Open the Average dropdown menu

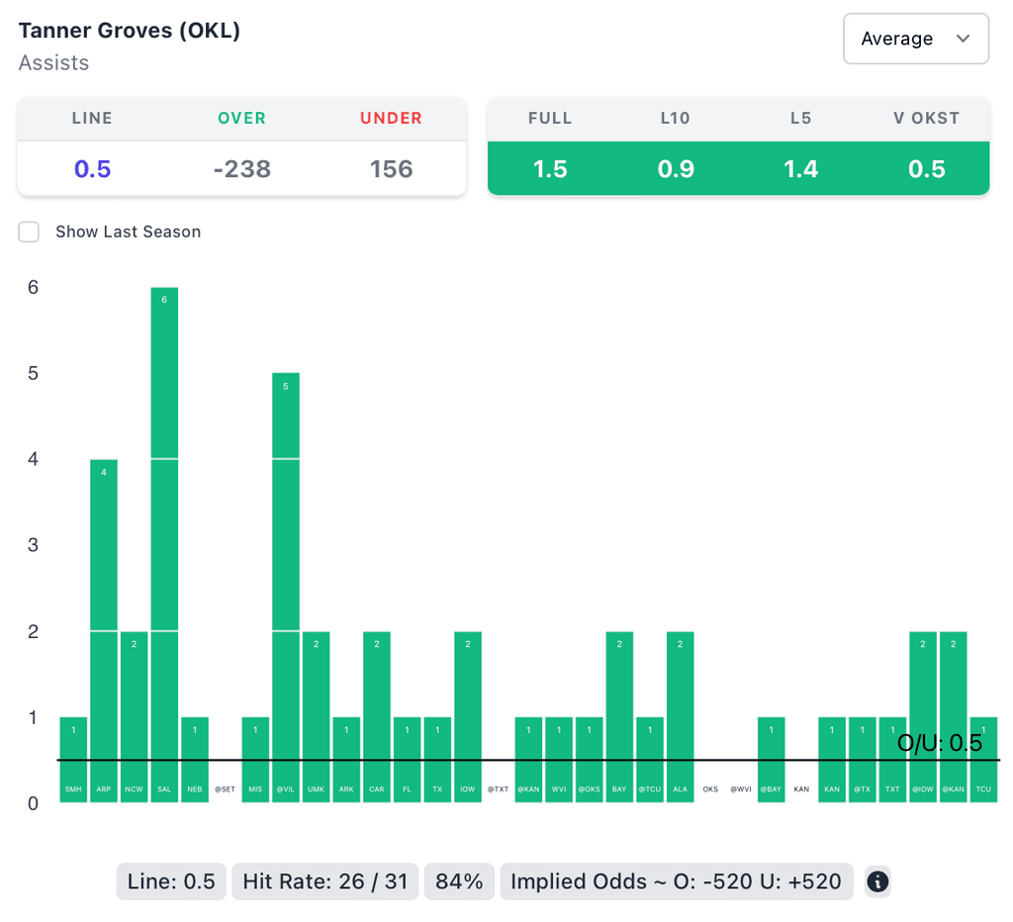tap(915, 39)
